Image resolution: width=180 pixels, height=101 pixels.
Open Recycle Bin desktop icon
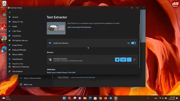coord(4,4)
